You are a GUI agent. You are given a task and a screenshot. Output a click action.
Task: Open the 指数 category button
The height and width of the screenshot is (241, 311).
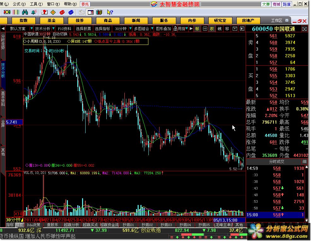pyautogui.click(x=24, y=21)
